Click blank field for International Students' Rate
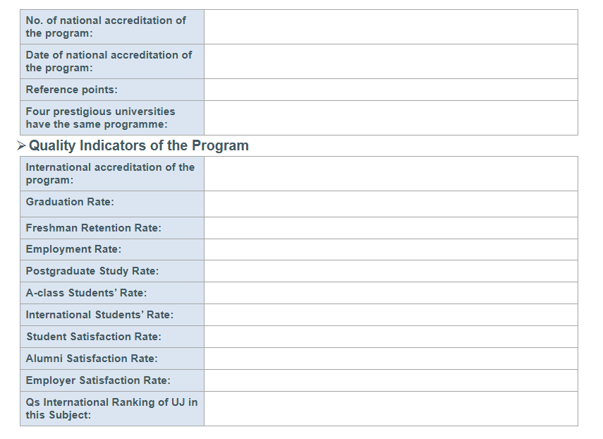Screen dimensions: 603x439 [x=391, y=315]
